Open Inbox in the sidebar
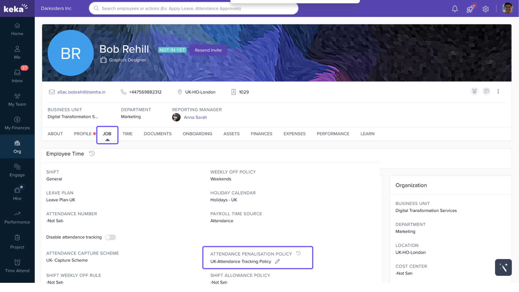 click(17, 76)
